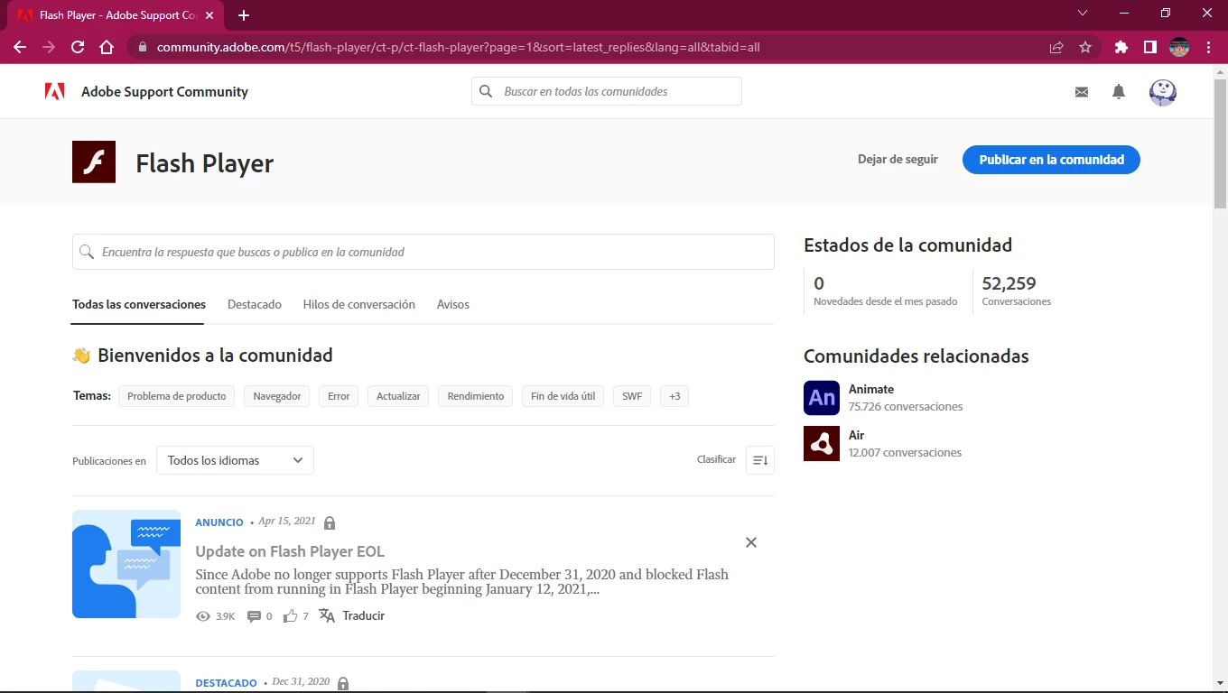
Task: Focus the Encuentra la respuesta search field
Action: point(423,252)
